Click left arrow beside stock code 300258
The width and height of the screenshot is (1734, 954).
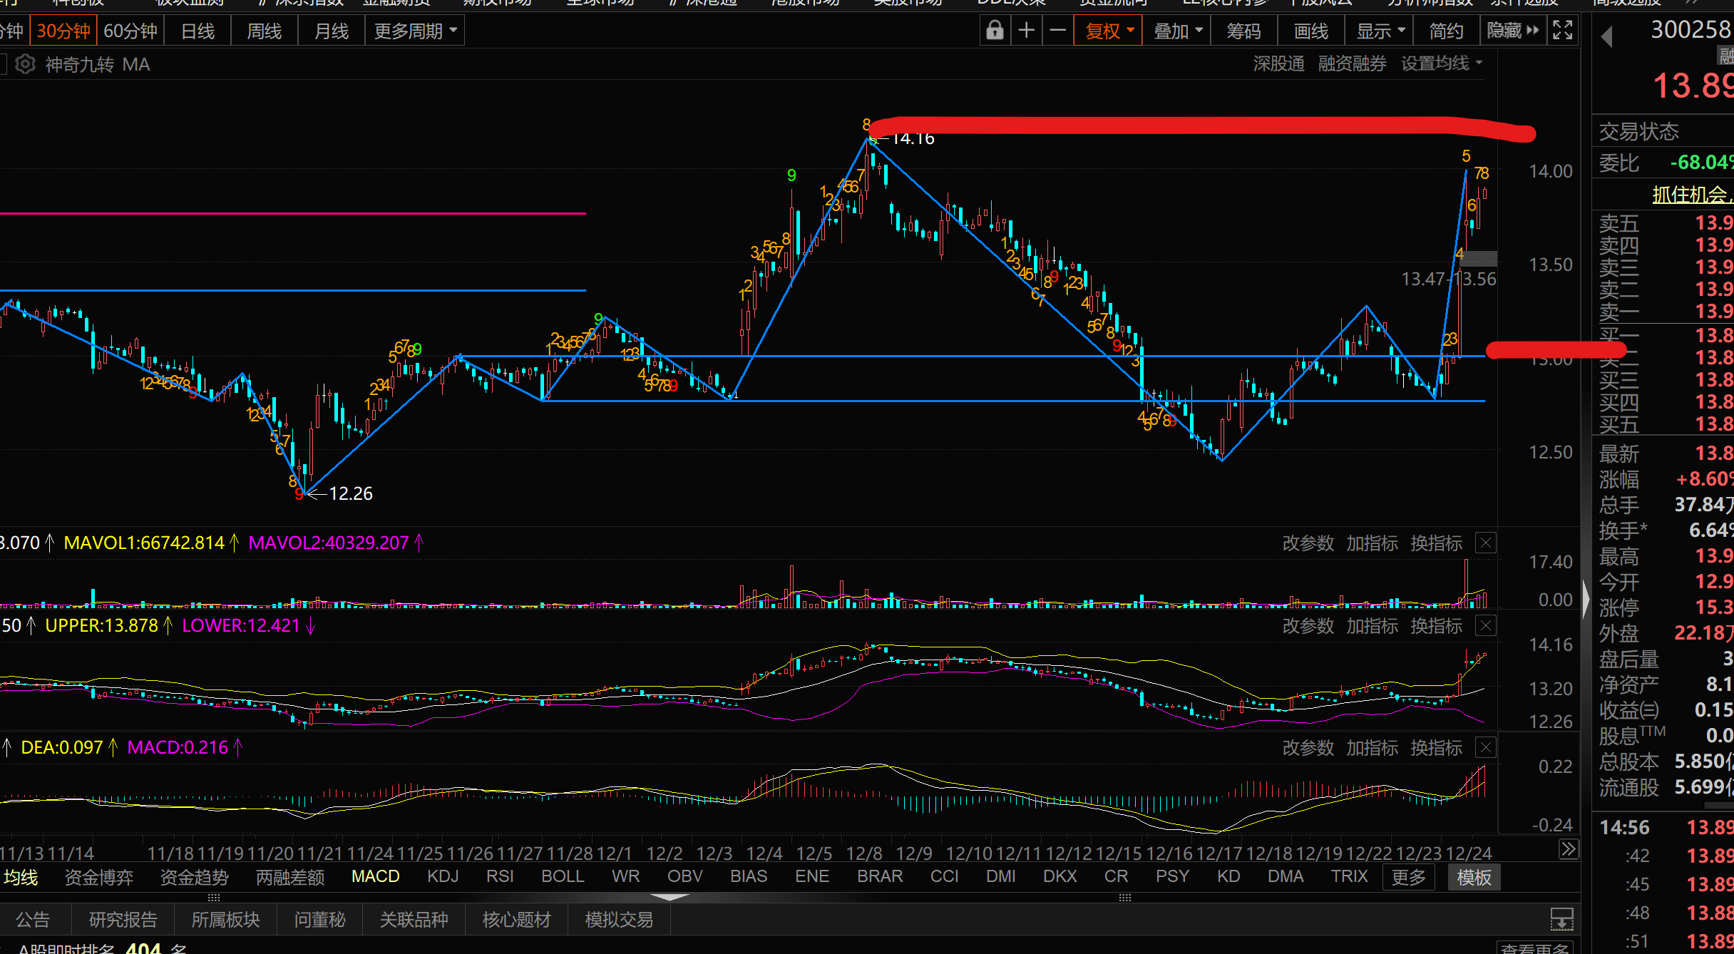coord(1607,36)
